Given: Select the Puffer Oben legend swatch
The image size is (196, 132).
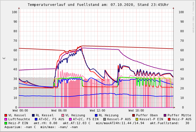Looking at the screenshot, I should coord(133,115).
